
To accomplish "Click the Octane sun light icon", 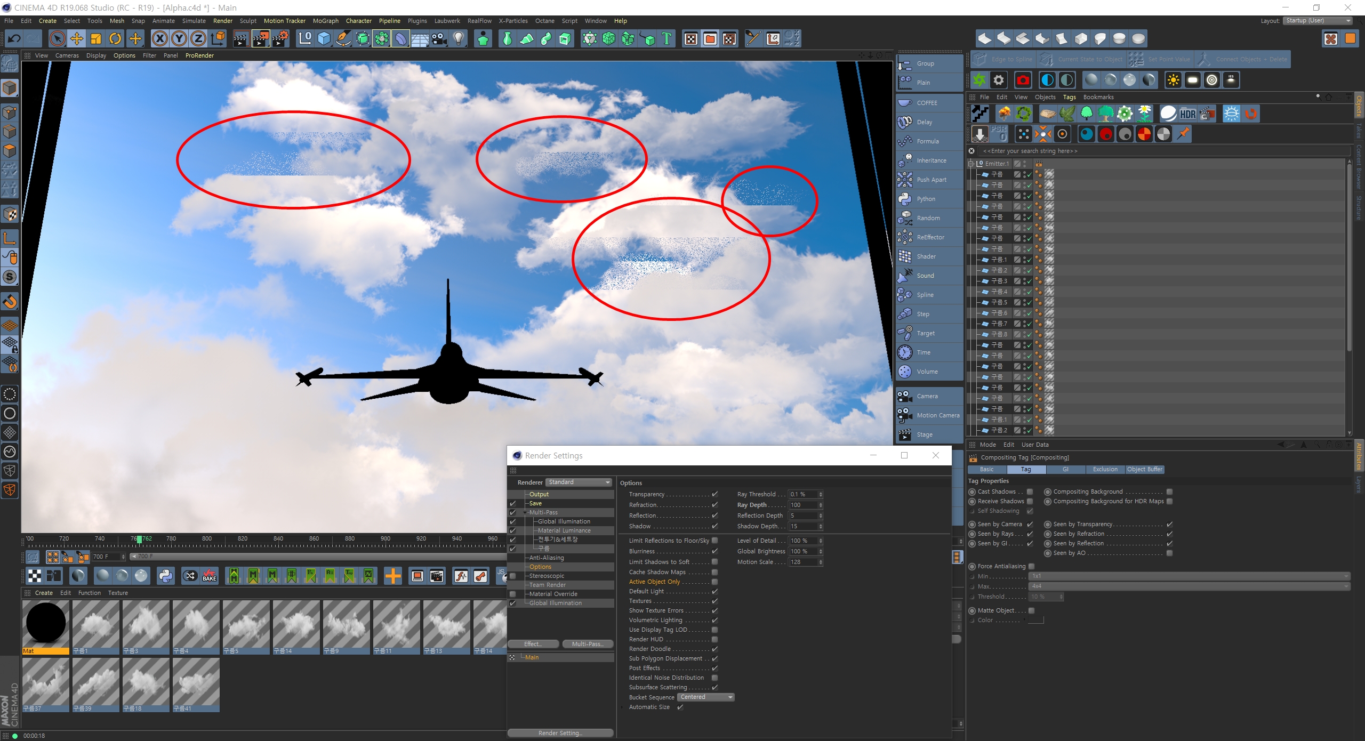I will click(x=1174, y=80).
